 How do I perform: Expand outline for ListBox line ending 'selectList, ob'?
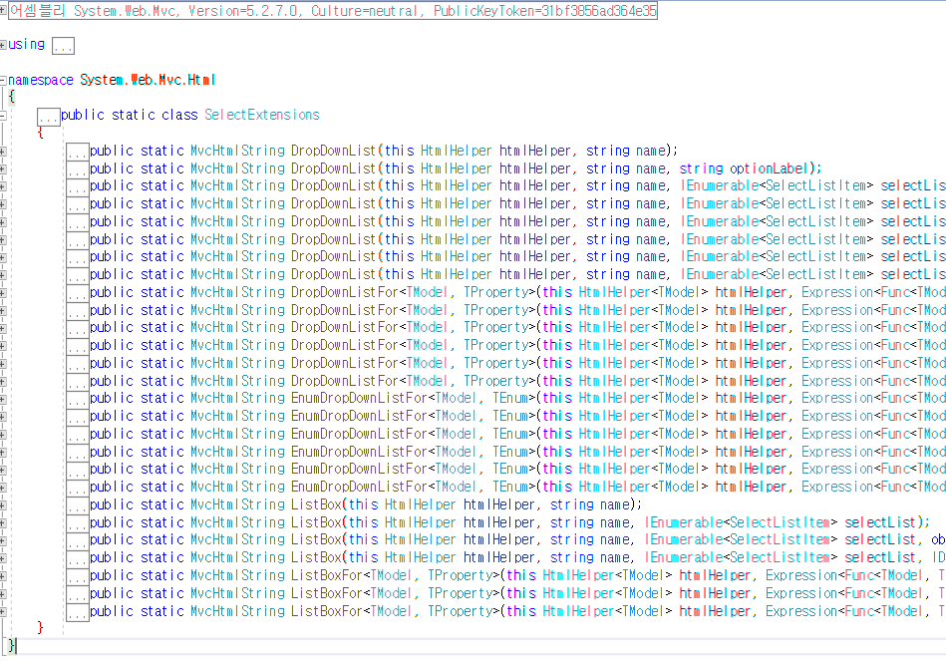(3, 540)
